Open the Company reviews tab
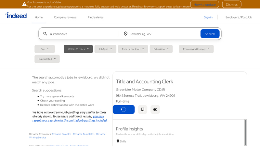Image resolution: width=260 pixels, height=146 pixels. (65, 17)
